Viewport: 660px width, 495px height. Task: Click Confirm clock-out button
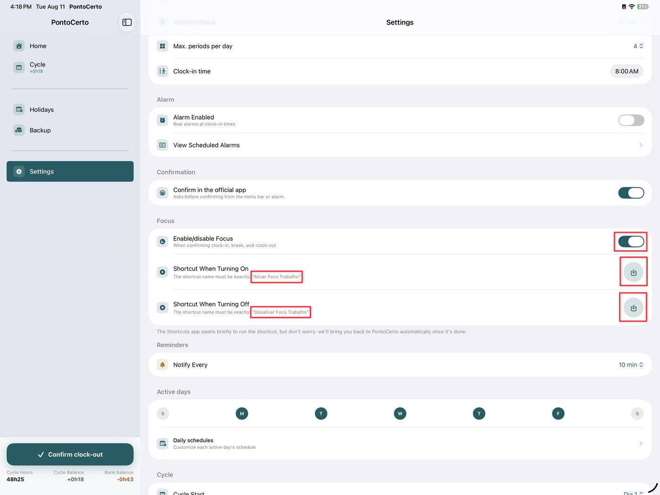pyautogui.click(x=70, y=454)
